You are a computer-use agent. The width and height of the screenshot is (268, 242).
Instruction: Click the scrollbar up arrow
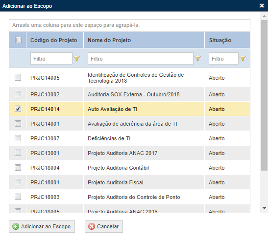pos(264,16)
